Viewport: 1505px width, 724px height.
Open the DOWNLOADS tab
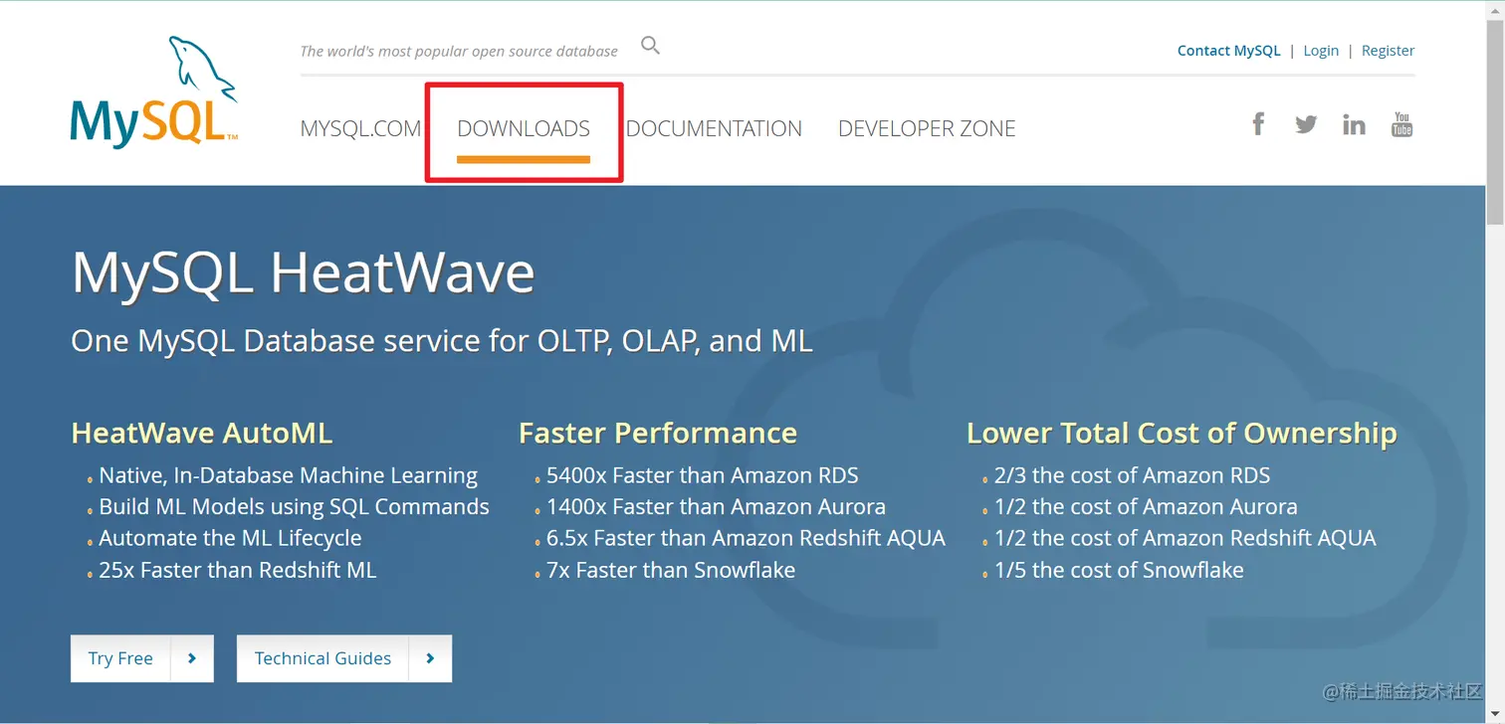(524, 128)
